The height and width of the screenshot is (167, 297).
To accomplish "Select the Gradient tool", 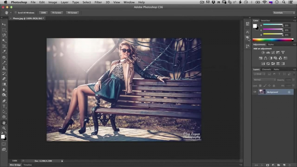I will (x=4, y=84).
